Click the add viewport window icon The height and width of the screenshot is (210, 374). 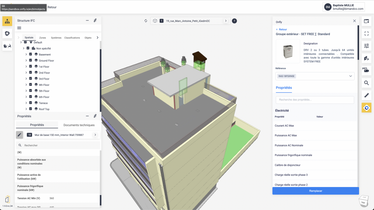pos(366,21)
